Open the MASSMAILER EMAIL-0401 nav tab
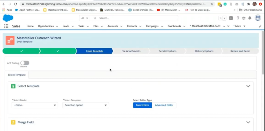Screen dimensions: 265x131 tap(205, 26)
